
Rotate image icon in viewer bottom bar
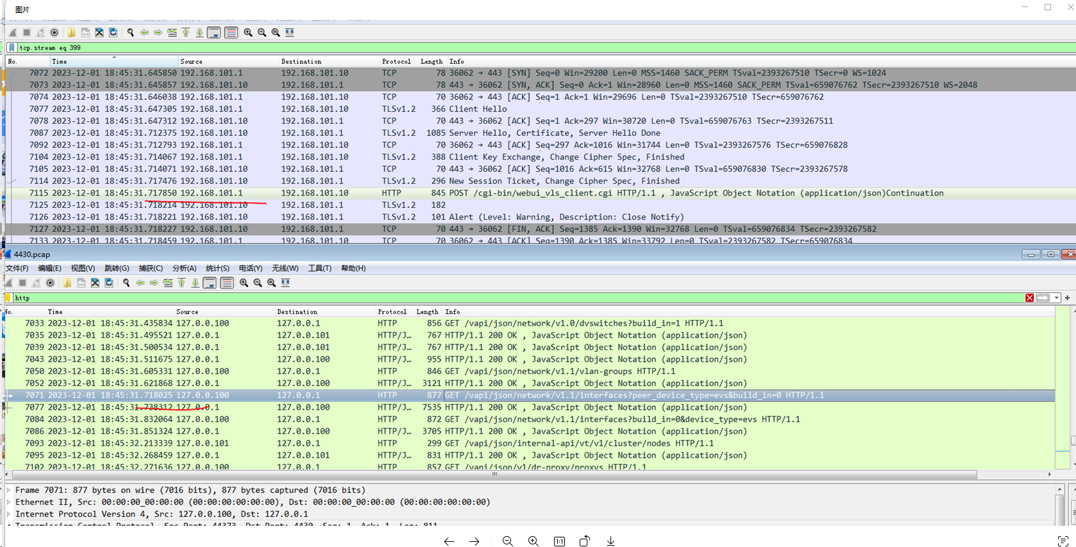click(585, 541)
